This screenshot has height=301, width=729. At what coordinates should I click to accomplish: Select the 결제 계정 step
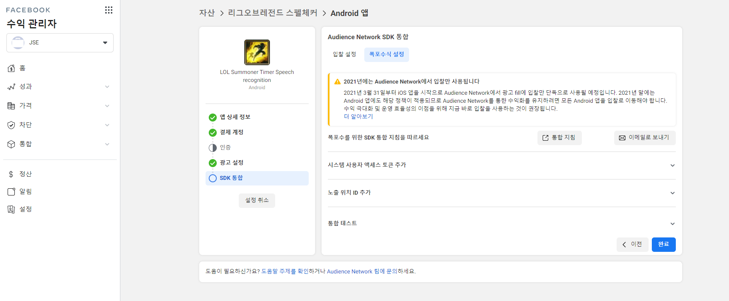(257, 132)
